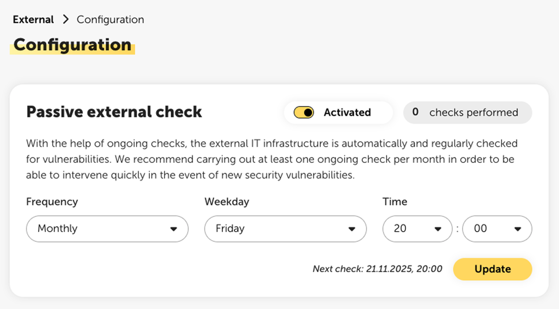Screen dimensions: 559x309
Task: Click the yellow toggle slider circle
Action: pyautogui.click(x=307, y=113)
